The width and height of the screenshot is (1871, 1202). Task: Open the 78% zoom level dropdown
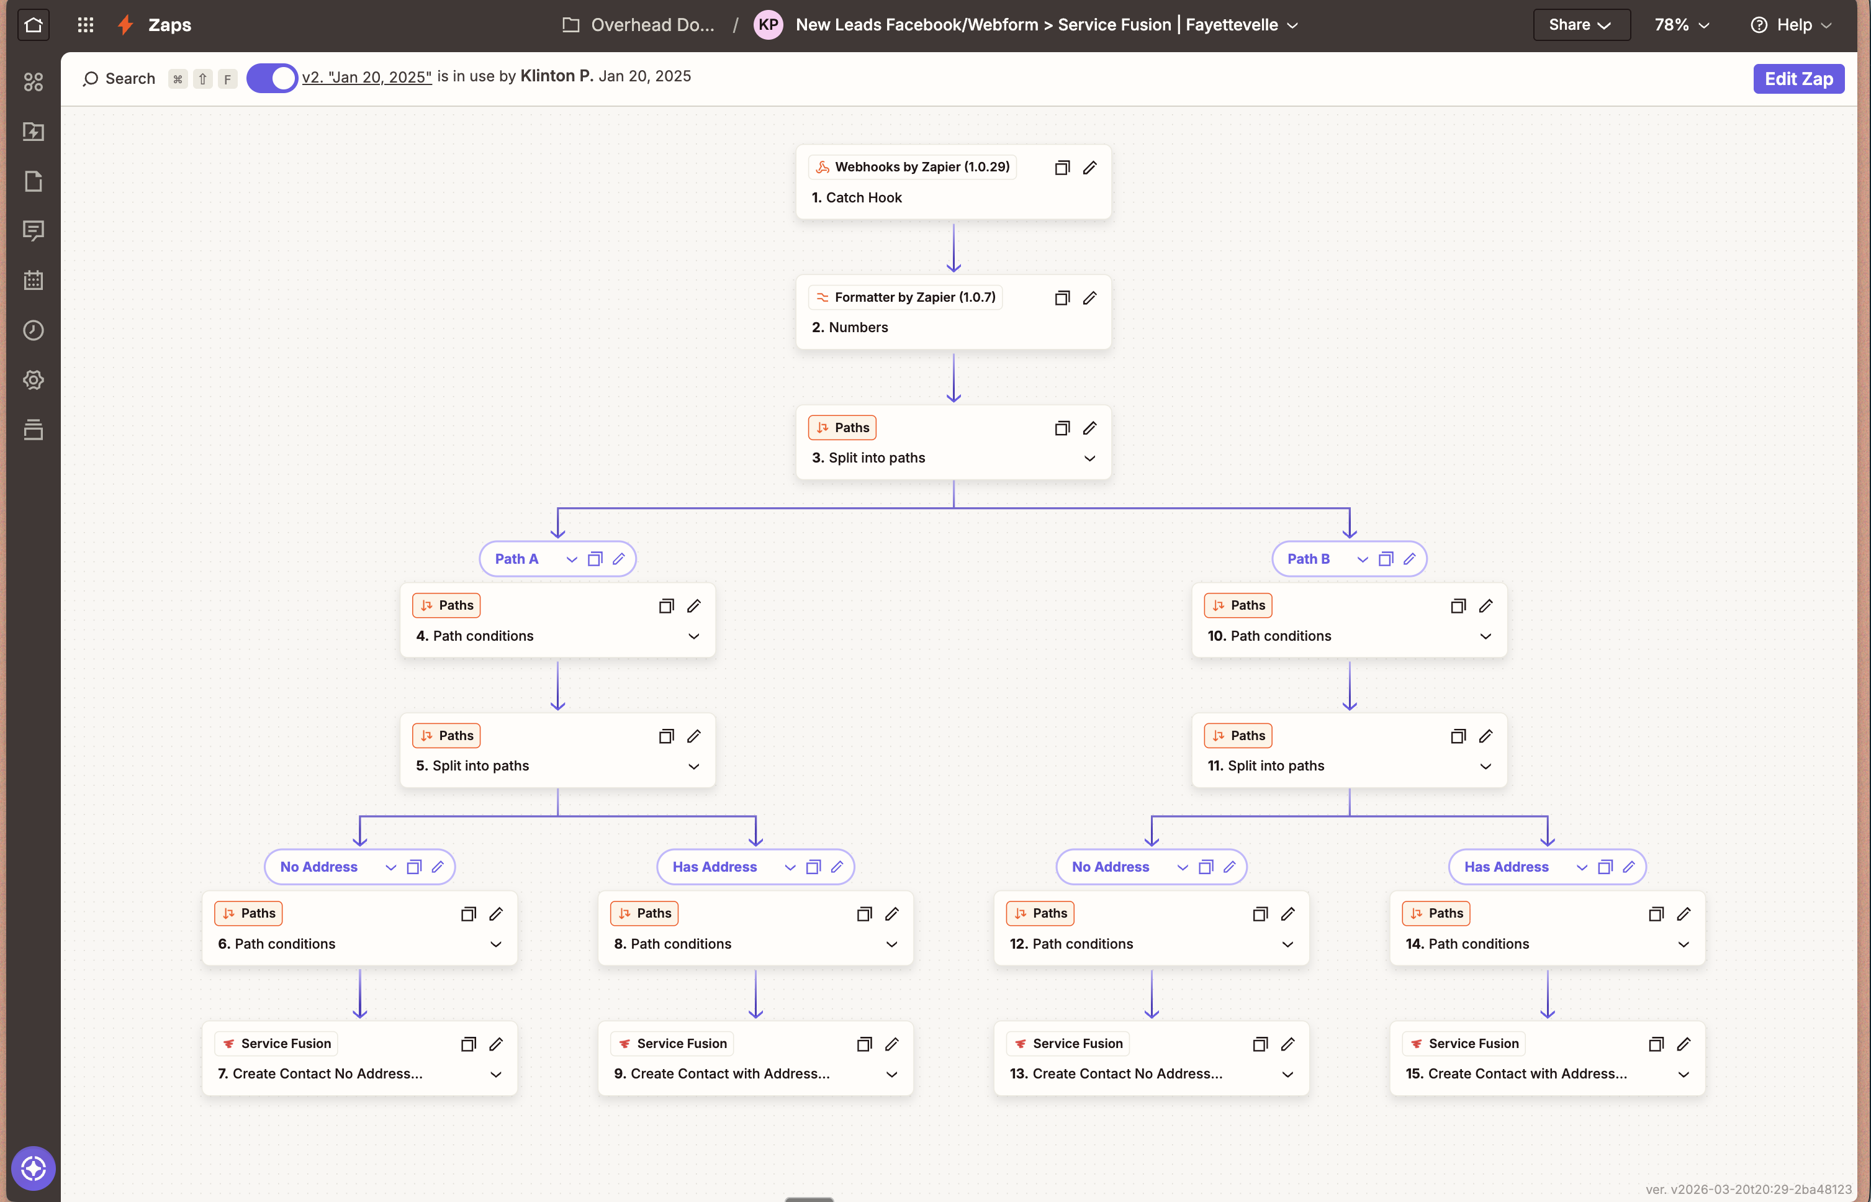point(1682,25)
